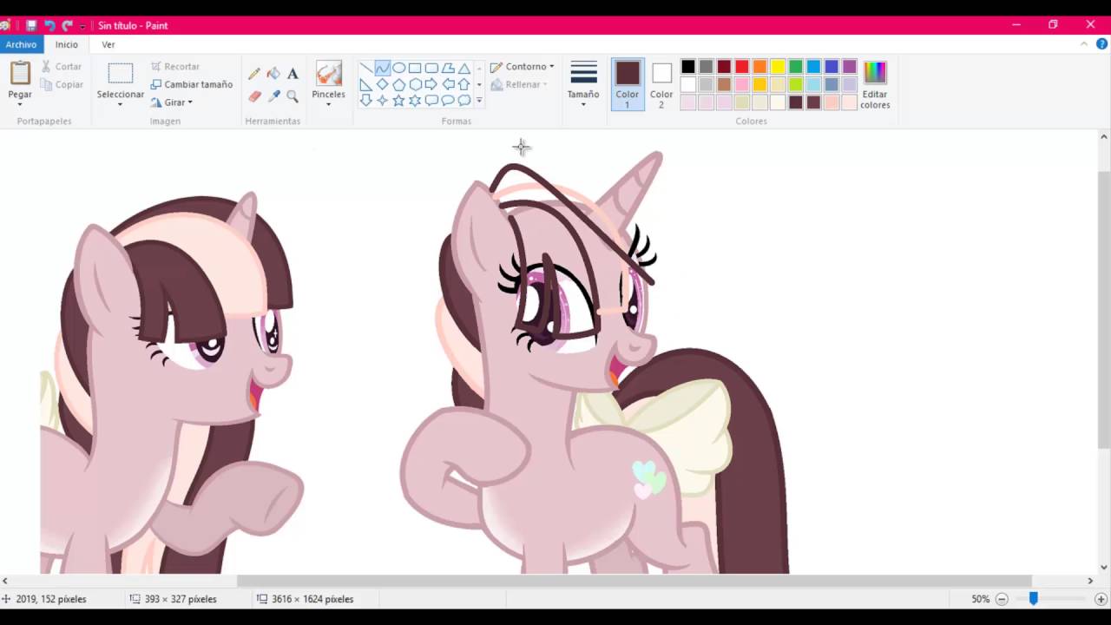
Task: Click the vertical scrollbar down arrow
Action: (x=1104, y=567)
